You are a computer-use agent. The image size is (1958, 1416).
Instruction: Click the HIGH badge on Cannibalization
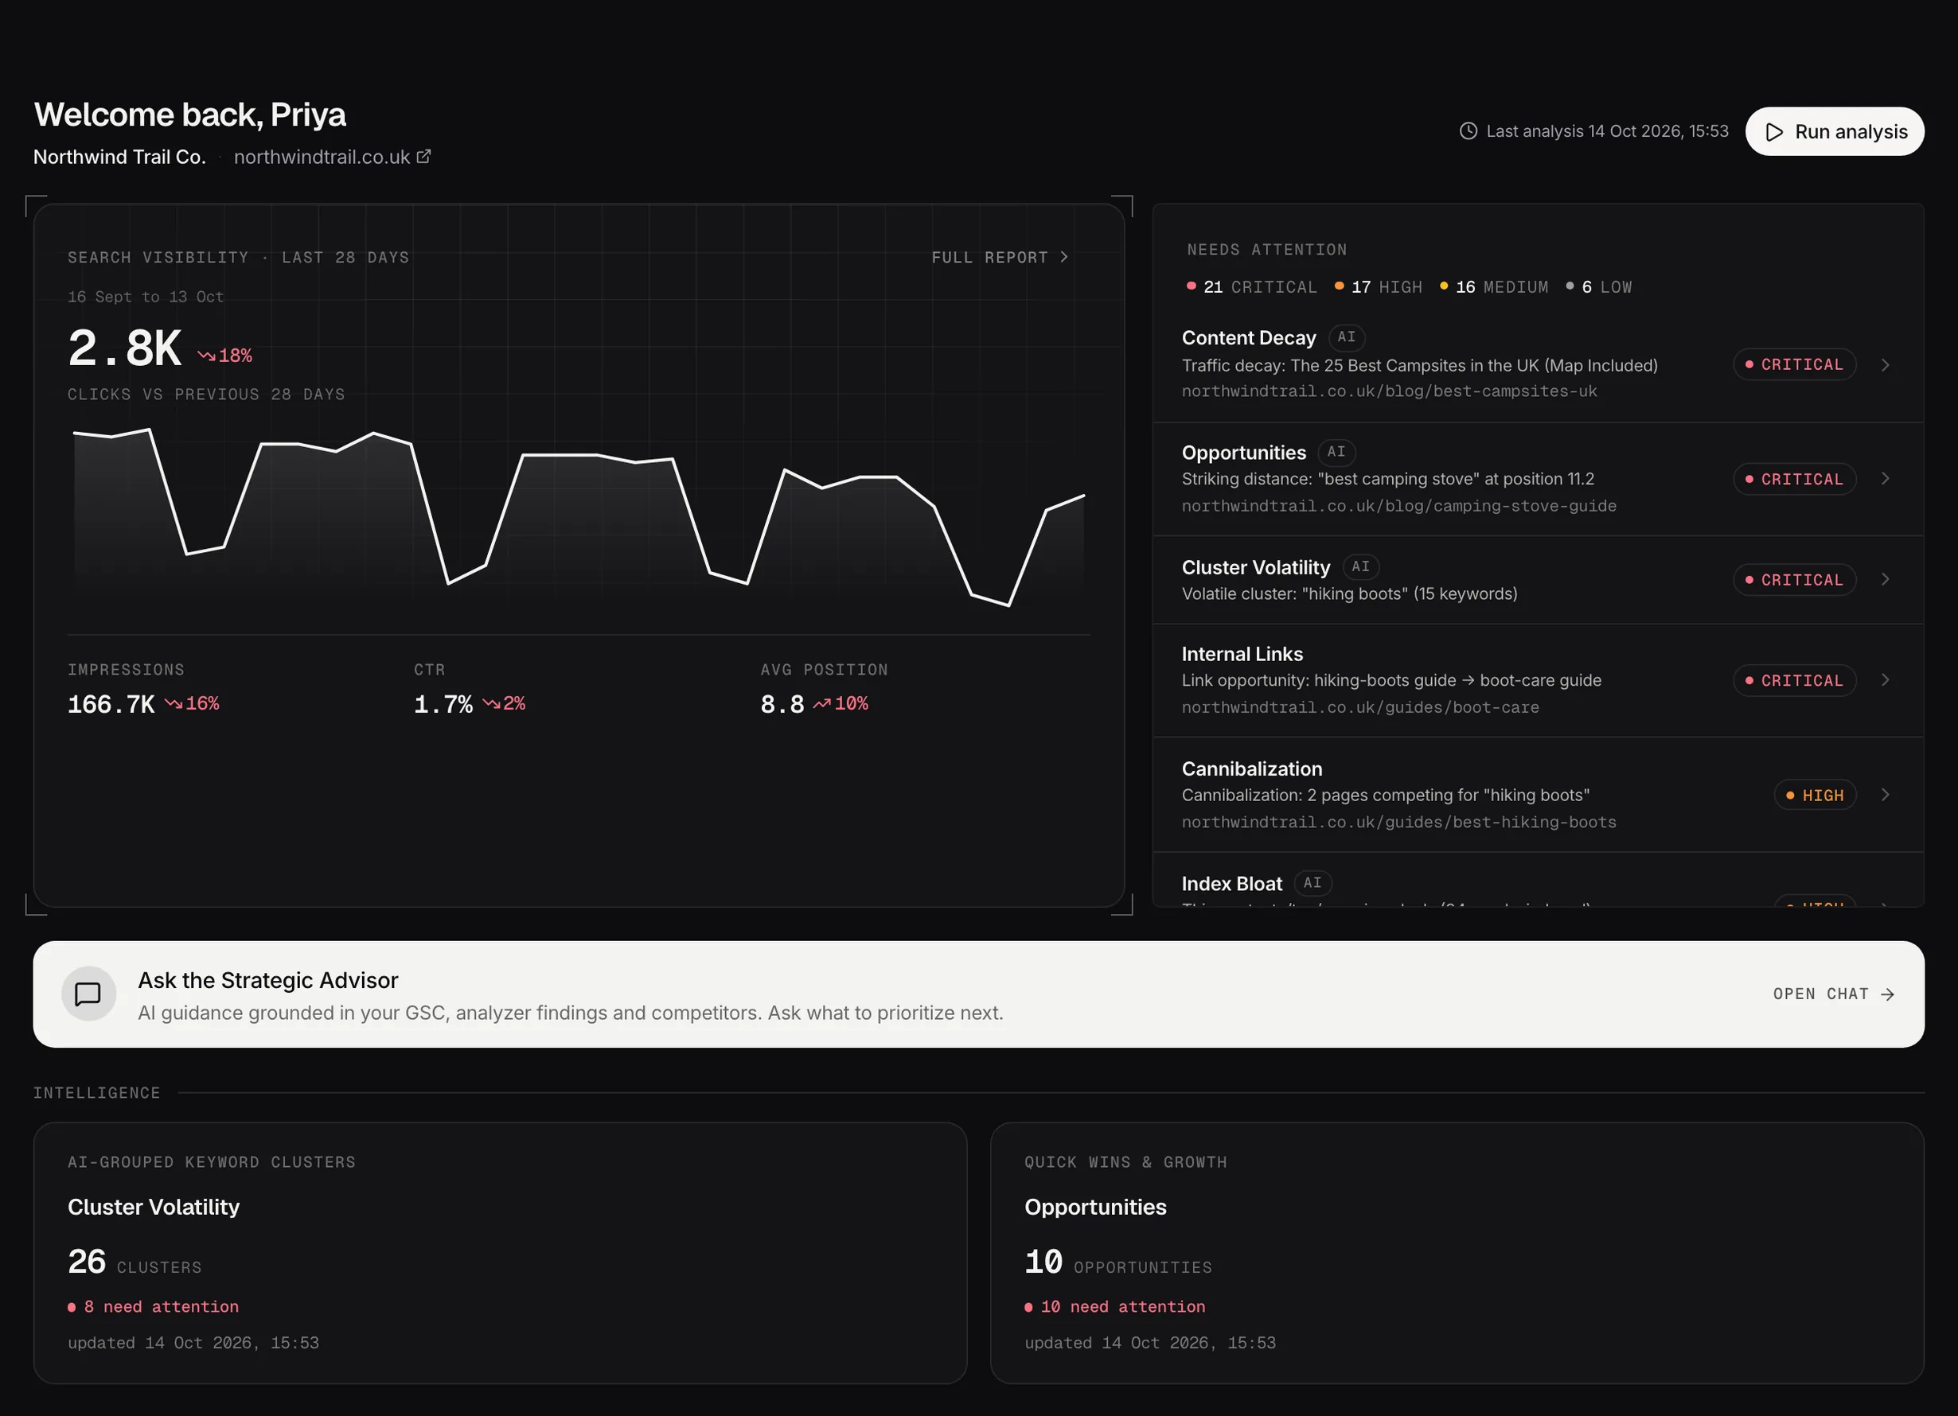point(1815,796)
